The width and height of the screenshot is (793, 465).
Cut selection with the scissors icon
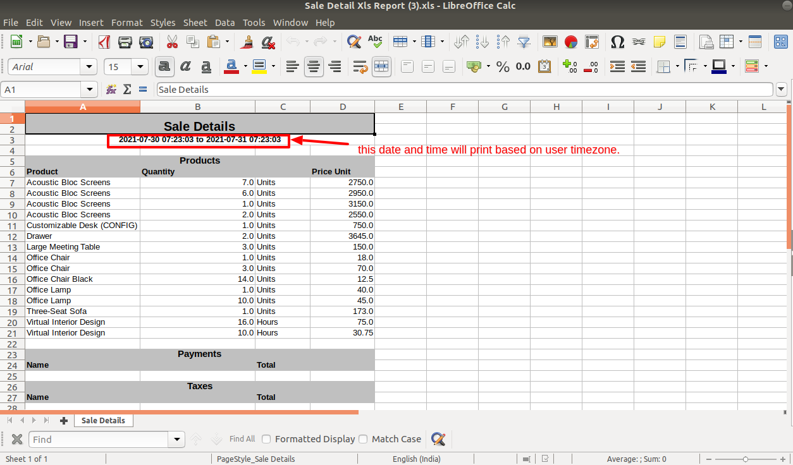(172, 42)
